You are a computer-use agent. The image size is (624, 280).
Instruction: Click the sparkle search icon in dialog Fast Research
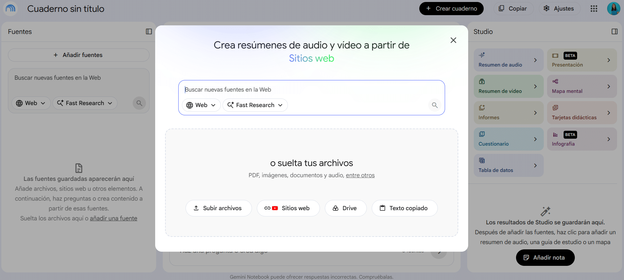point(230,105)
